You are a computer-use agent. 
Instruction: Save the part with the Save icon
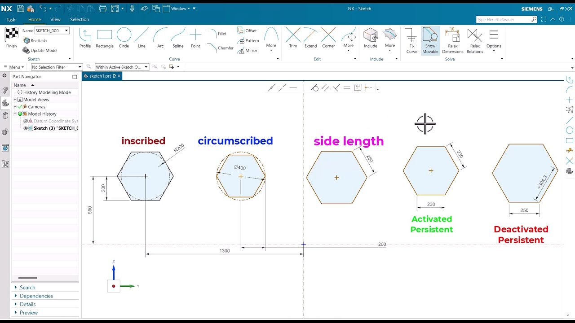click(x=21, y=9)
